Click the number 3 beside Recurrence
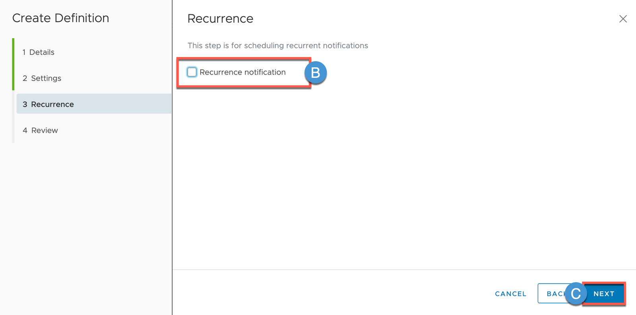 [25, 104]
